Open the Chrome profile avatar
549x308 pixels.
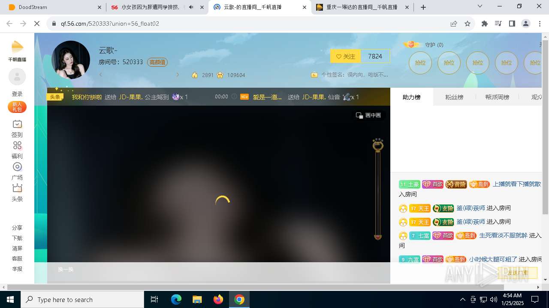point(526,24)
